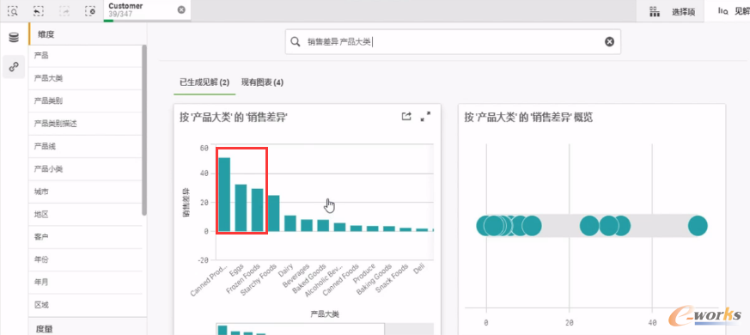Select the 产品类别 dimension
Screen dimensions: 750x335
click(86, 101)
